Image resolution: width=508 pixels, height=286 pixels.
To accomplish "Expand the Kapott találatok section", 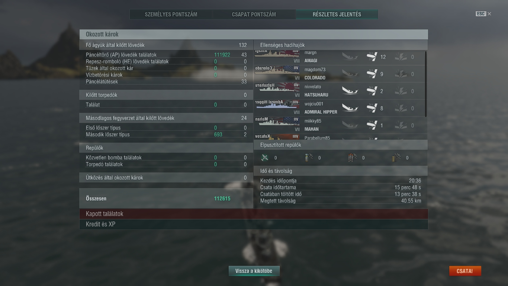I will click(254, 214).
